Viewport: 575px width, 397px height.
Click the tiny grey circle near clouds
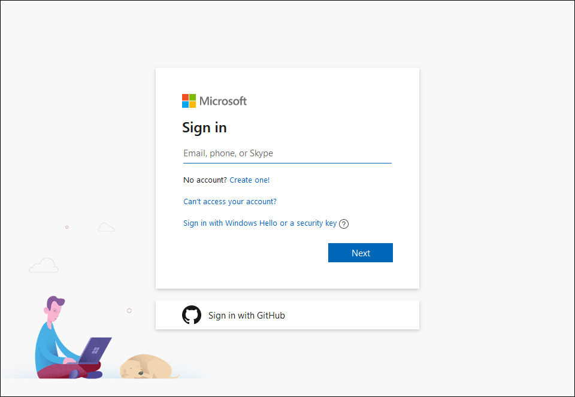(66, 227)
